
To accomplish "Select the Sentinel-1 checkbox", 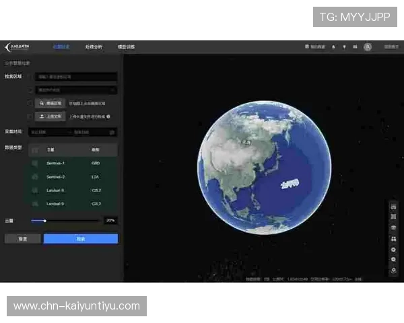I will (35, 164).
